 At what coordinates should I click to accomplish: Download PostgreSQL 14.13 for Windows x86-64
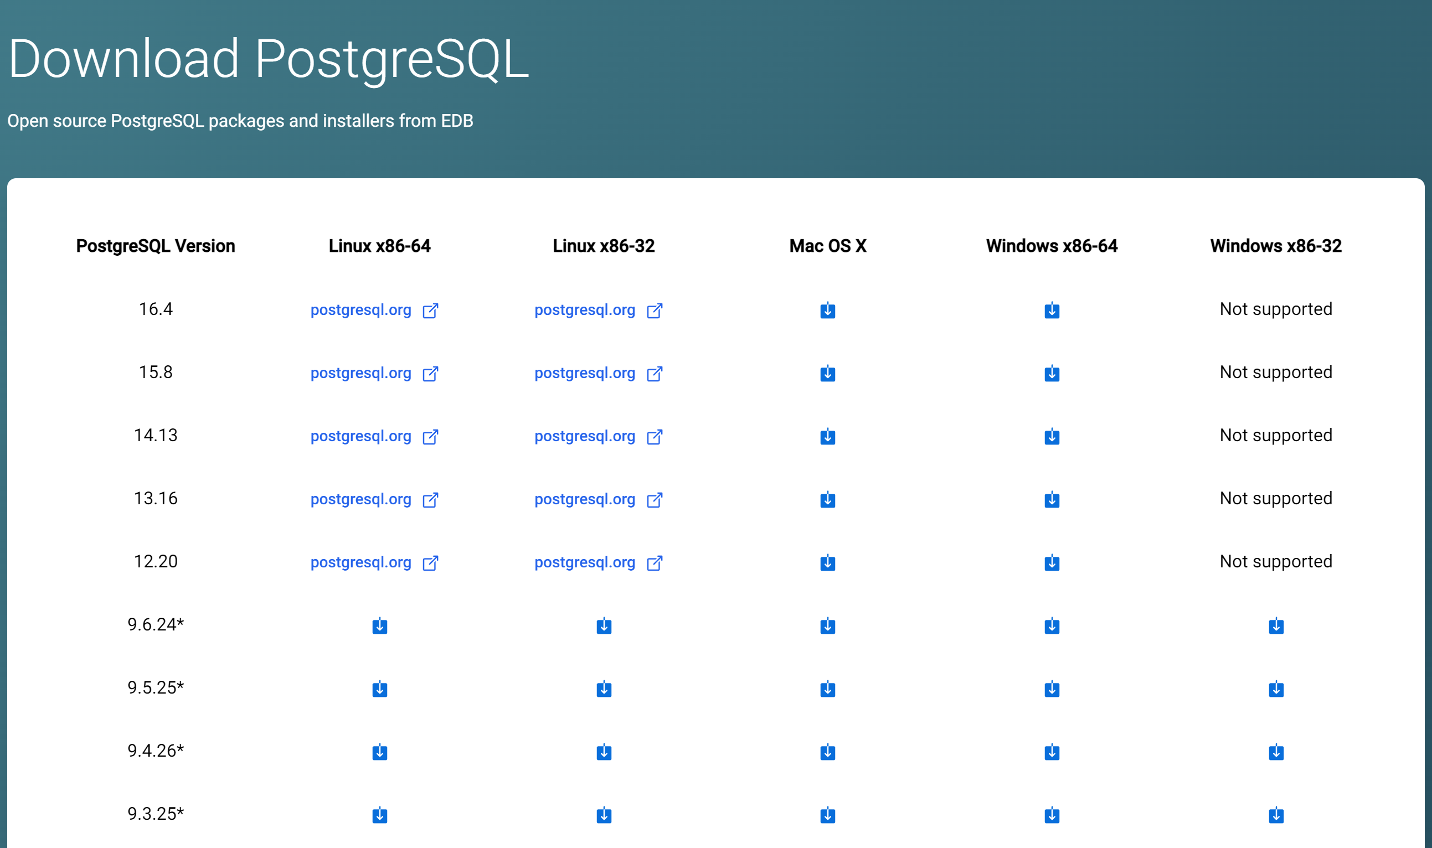click(1051, 437)
